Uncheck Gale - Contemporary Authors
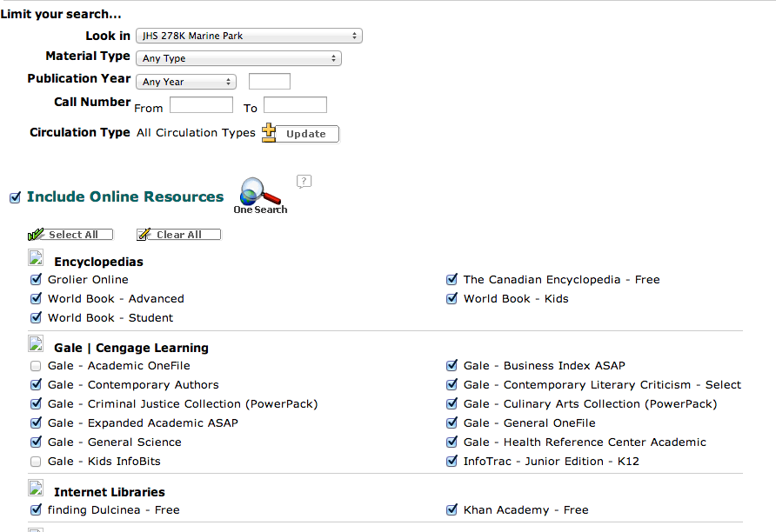This screenshot has width=776, height=532. click(x=36, y=385)
